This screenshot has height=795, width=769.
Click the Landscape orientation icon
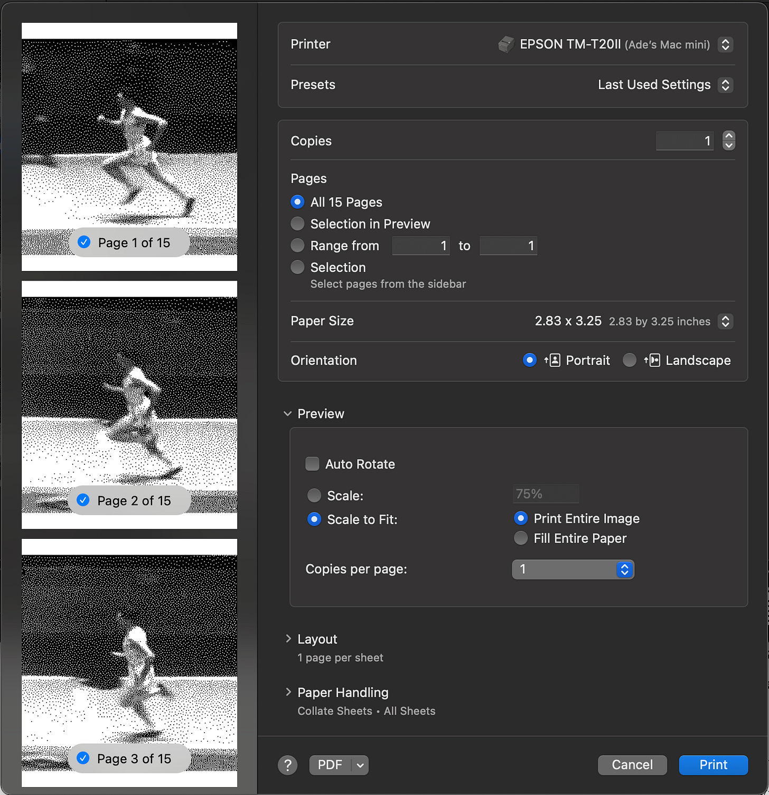[x=652, y=360]
